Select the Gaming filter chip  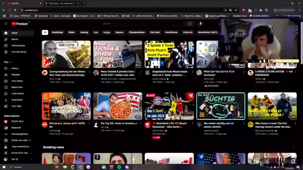click(84, 33)
